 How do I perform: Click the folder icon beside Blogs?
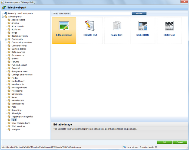click(9, 33)
